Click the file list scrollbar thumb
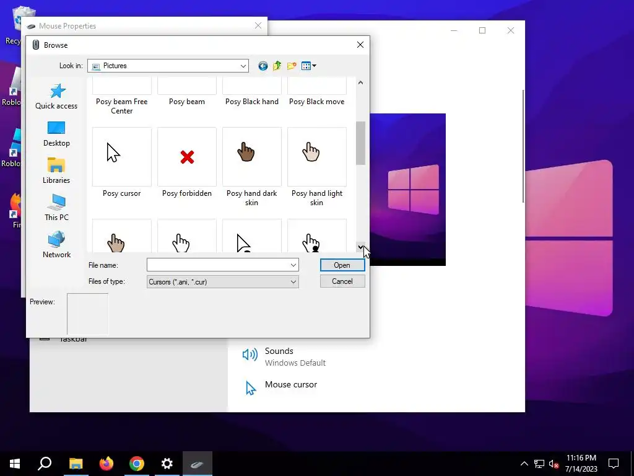Viewport: 634px width, 476px height. (x=361, y=143)
